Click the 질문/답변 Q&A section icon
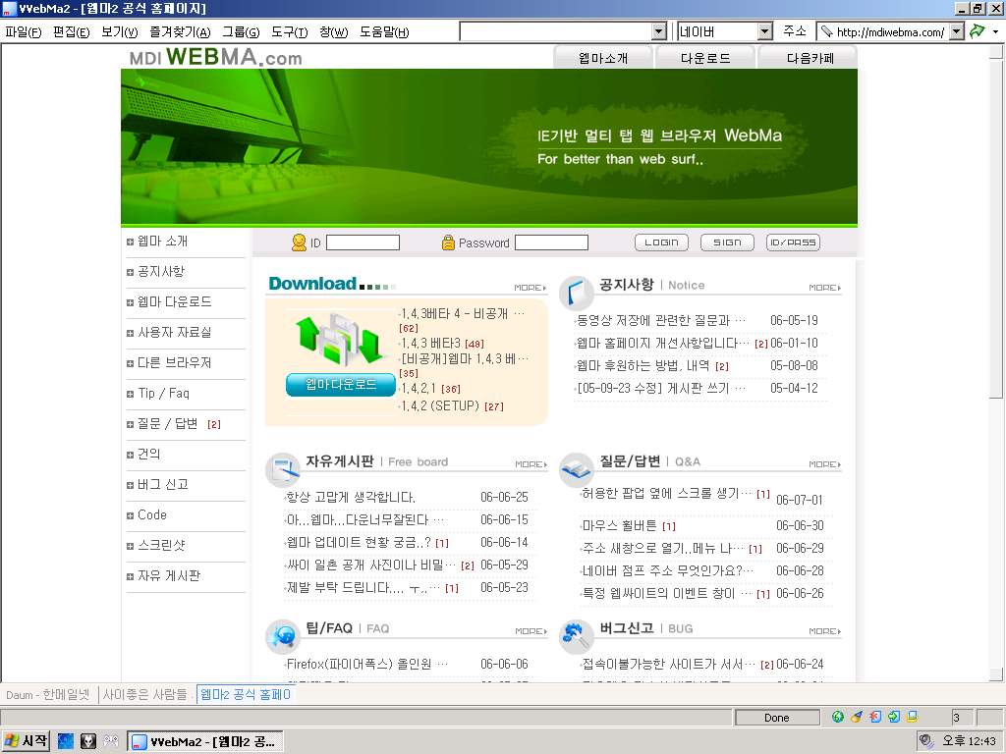The height and width of the screenshot is (754, 1006). [576, 469]
